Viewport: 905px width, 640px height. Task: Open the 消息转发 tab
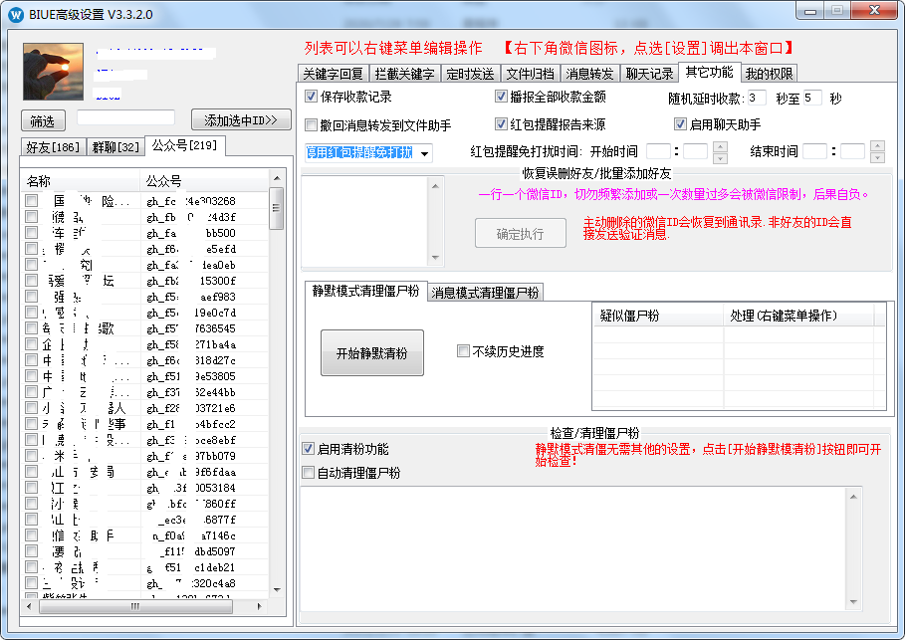coord(589,74)
